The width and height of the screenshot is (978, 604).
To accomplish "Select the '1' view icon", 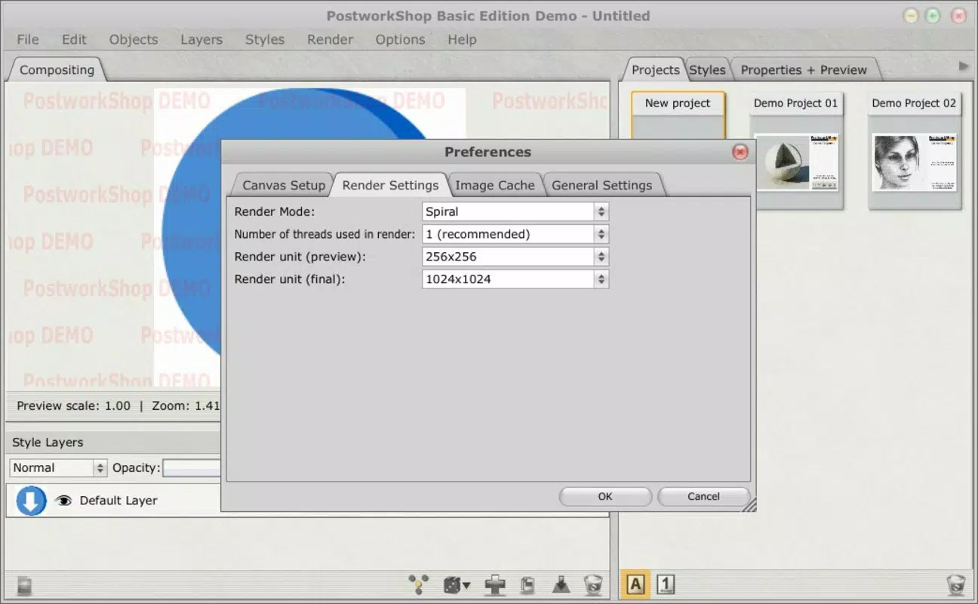I will (665, 584).
